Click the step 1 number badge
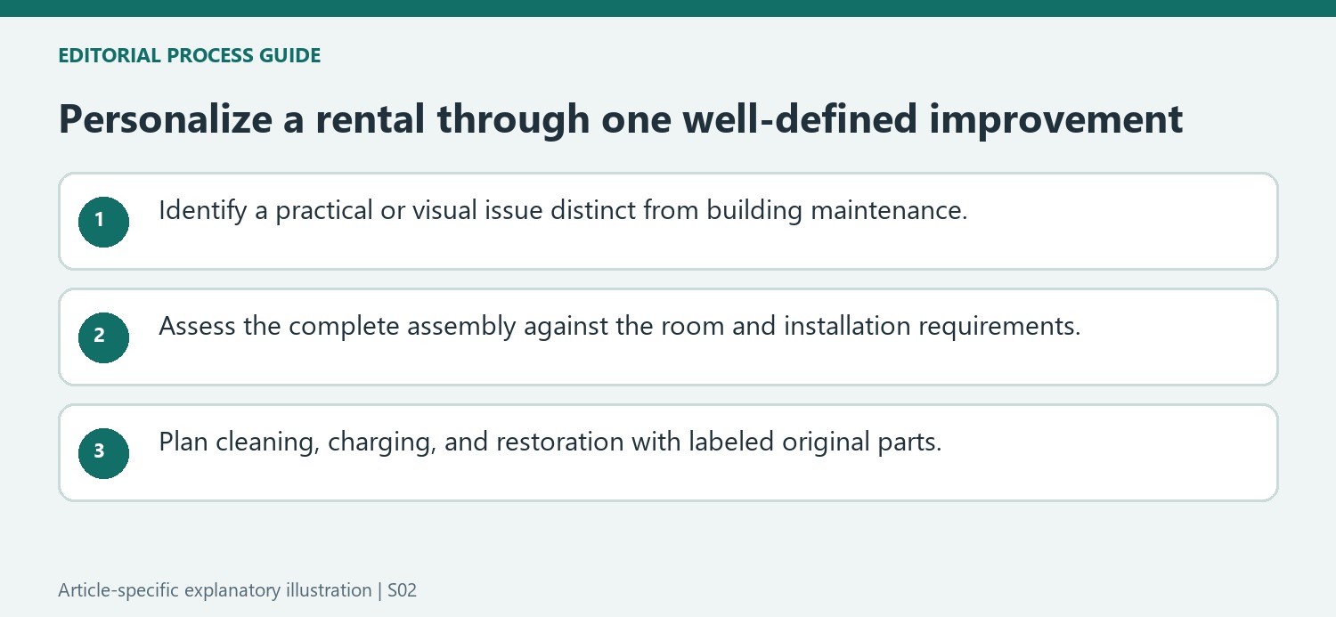The height and width of the screenshot is (617, 1336). coord(103,221)
